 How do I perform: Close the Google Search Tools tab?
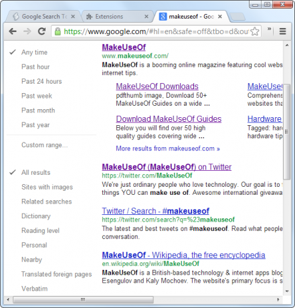73,17
